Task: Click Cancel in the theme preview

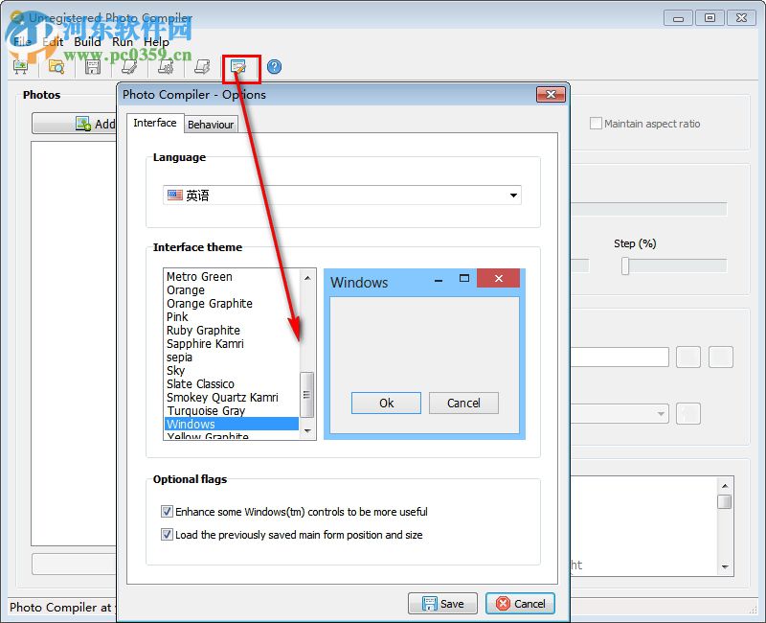Action: (x=463, y=403)
